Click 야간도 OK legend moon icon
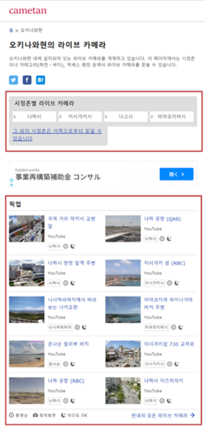The image size is (205, 429). point(63,415)
